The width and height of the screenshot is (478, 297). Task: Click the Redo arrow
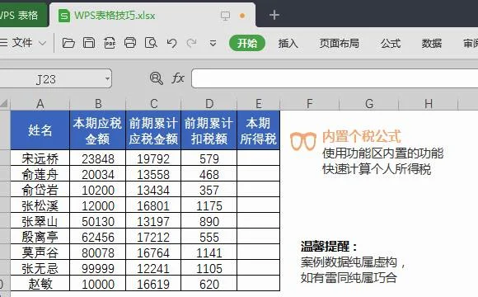[191, 43]
